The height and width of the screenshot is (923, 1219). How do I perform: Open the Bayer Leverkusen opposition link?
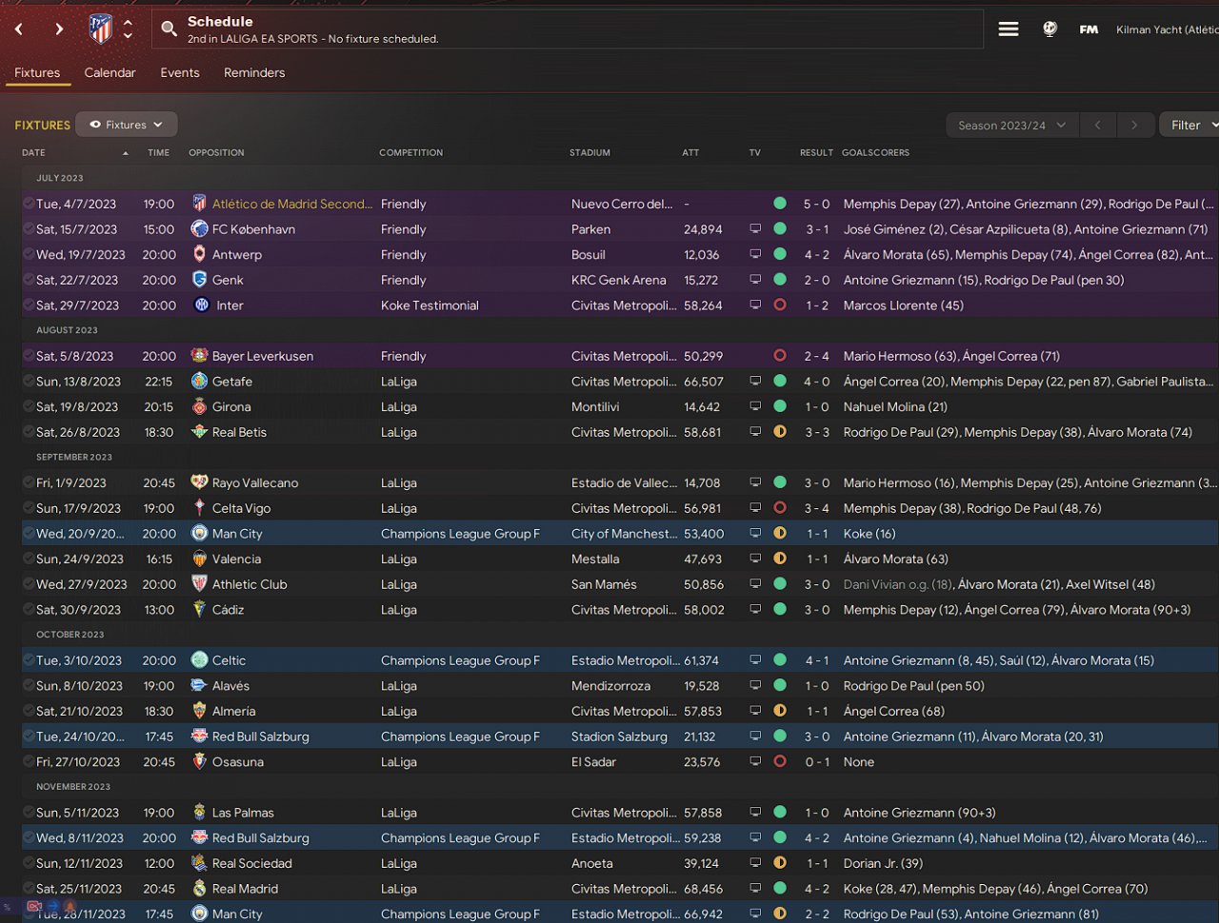pos(263,356)
